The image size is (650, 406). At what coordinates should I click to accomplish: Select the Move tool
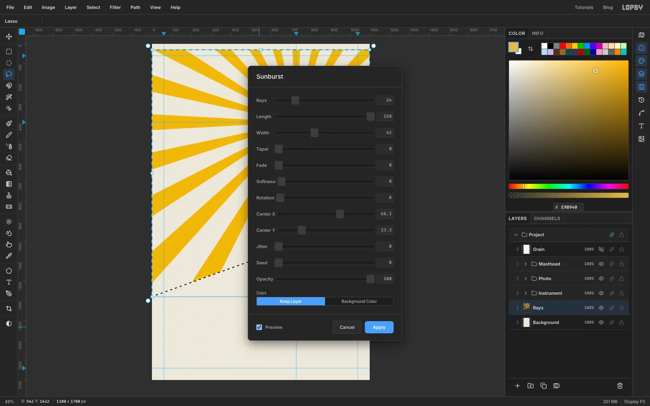(x=9, y=37)
